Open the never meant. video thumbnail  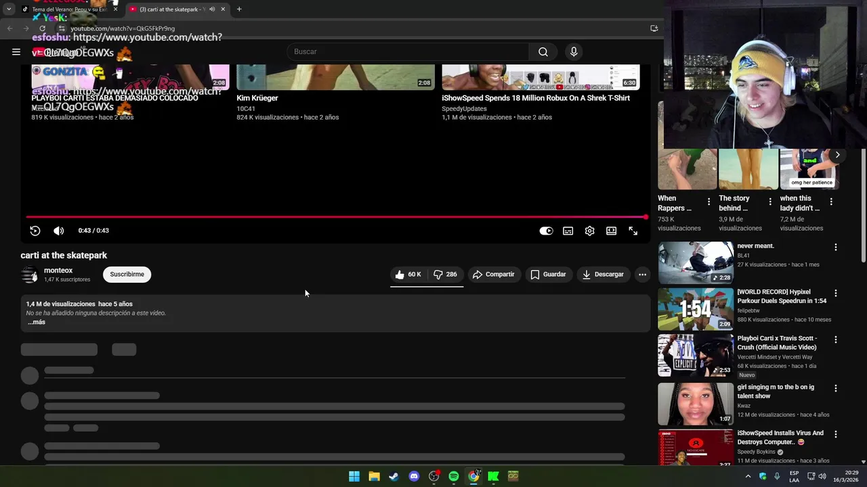[x=696, y=262]
